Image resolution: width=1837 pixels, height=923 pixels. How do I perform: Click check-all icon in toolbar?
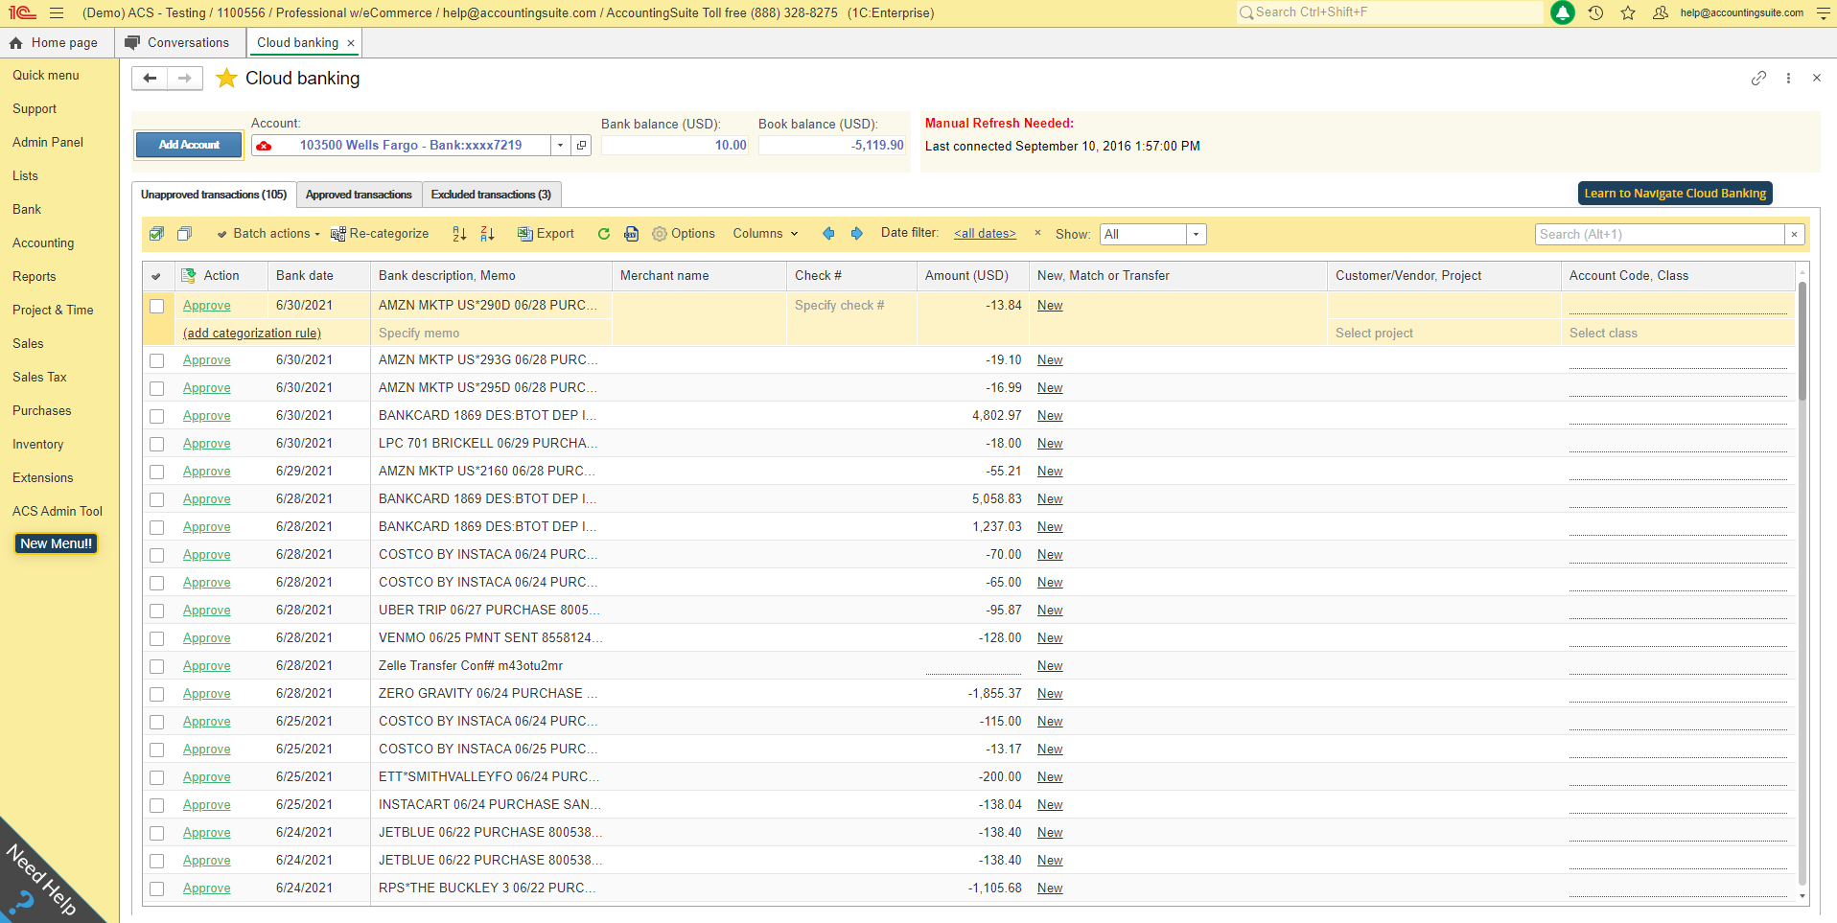click(x=157, y=234)
